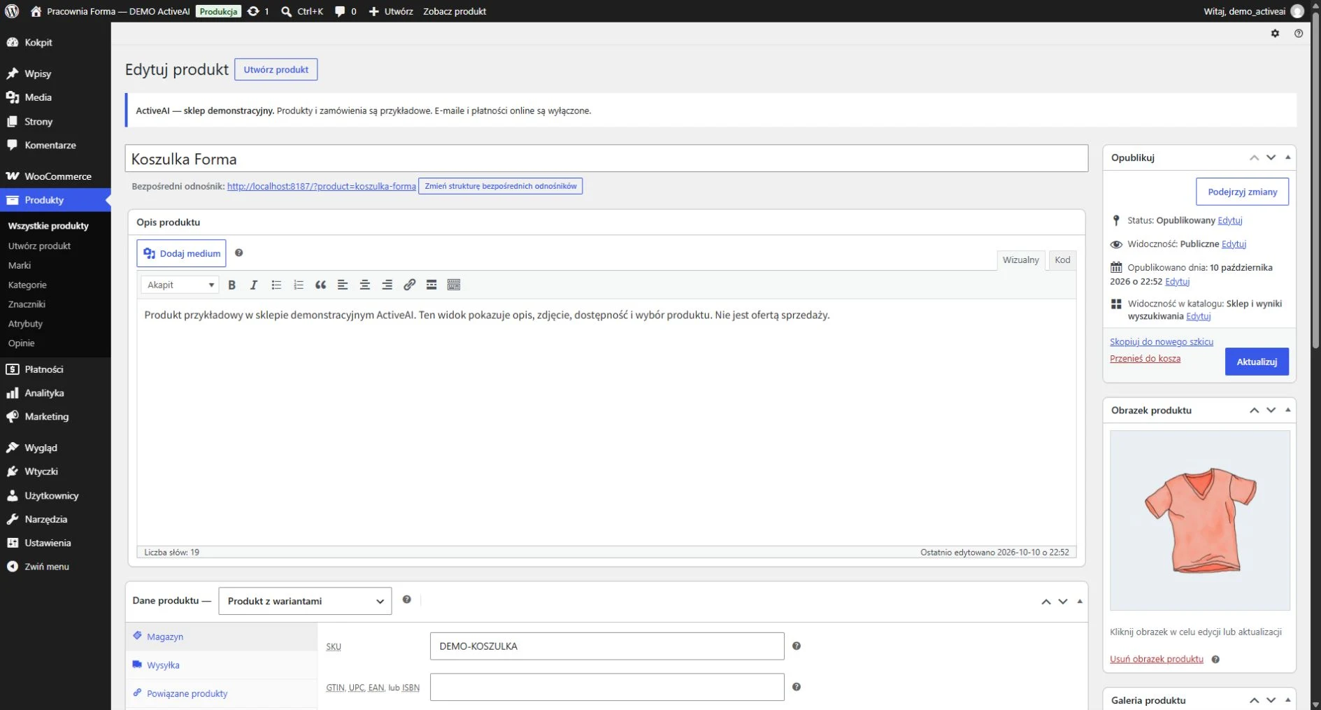The width and height of the screenshot is (1321, 710).
Task: Toggle the extra editor toolbar row
Action: pyautogui.click(x=454, y=285)
